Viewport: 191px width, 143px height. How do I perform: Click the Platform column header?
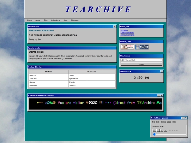[49, 72]
